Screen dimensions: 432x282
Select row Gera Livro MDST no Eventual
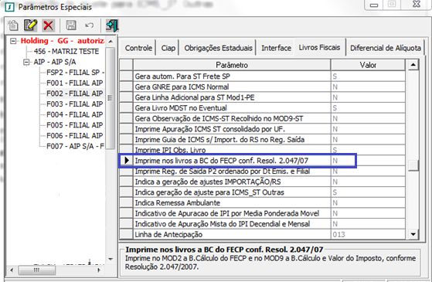[262, 107]
